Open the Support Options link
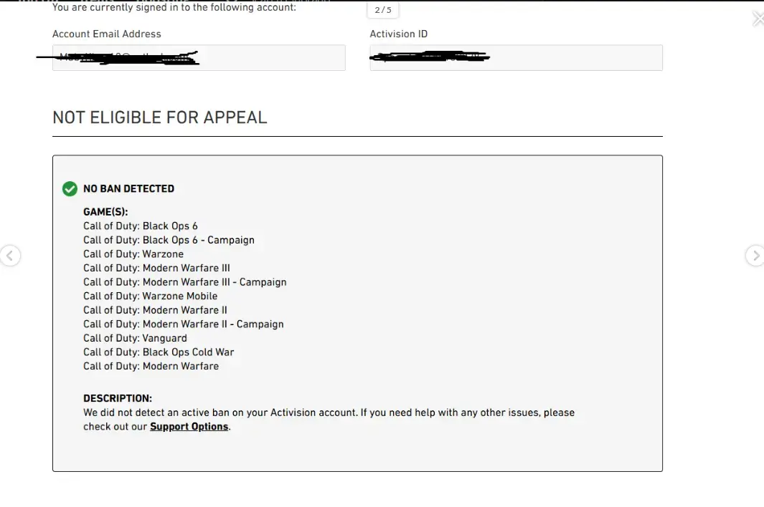Screen dimensions: 764x507 coord(189,427)
